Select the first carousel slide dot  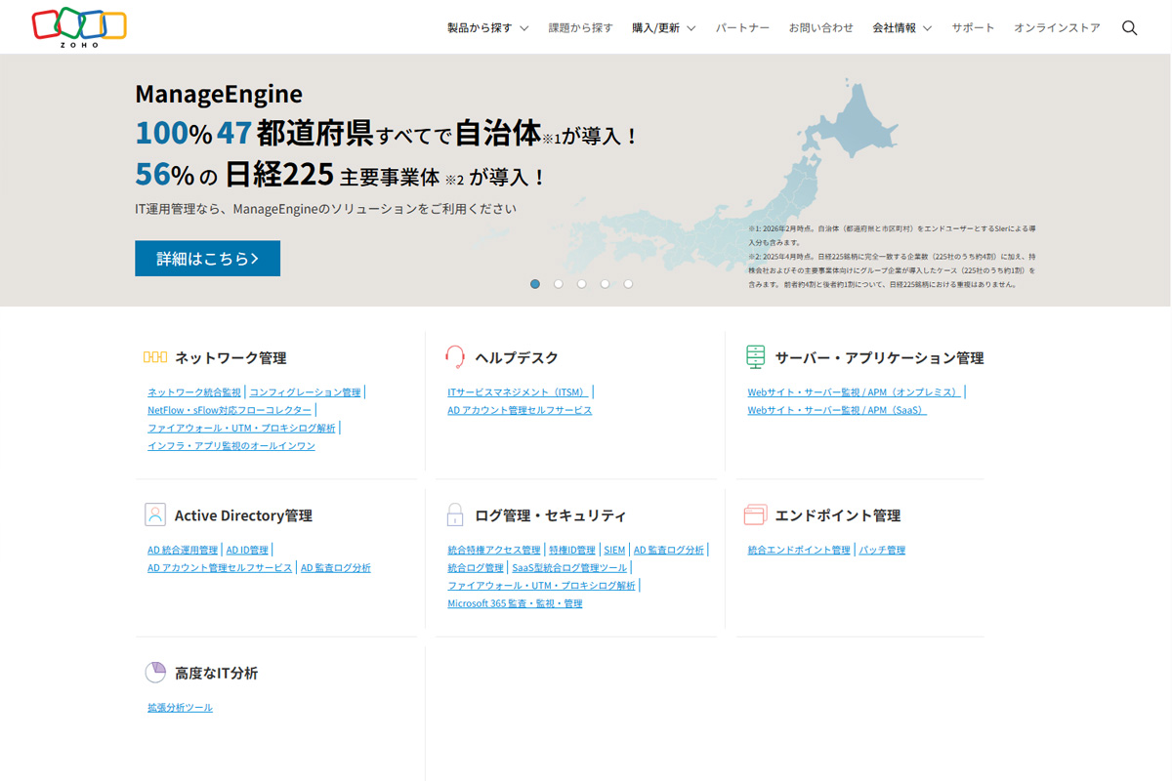tap(535, 284)
